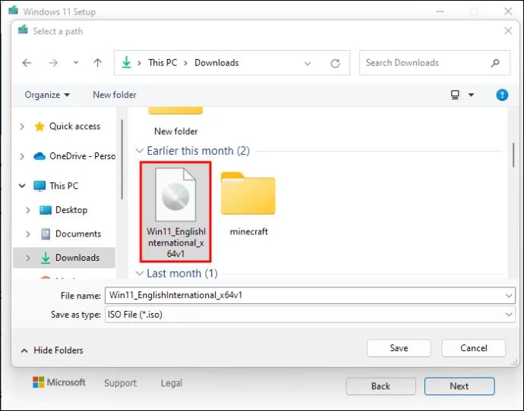Click Back in Windows 11 Setup

pyautogui.click(x=380, y=386)
